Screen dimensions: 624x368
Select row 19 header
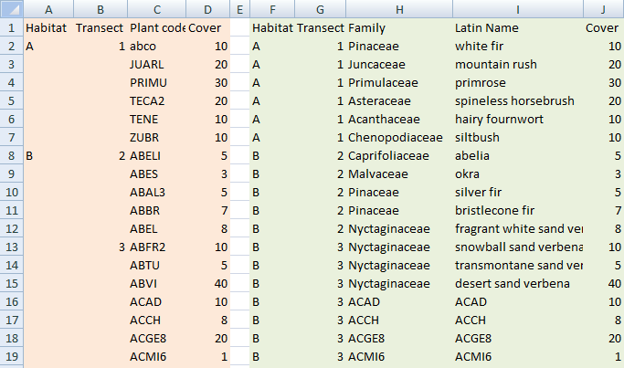(x=12, y=357)
